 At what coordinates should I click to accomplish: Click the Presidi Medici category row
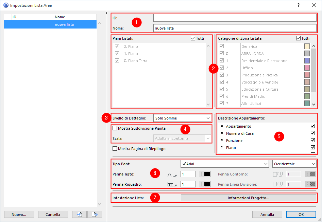point(264,96)
